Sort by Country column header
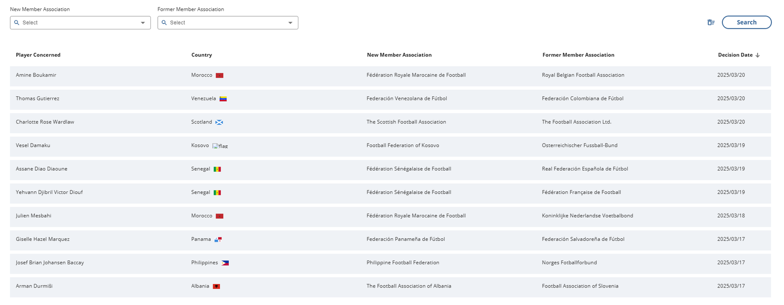 [201, 55]
